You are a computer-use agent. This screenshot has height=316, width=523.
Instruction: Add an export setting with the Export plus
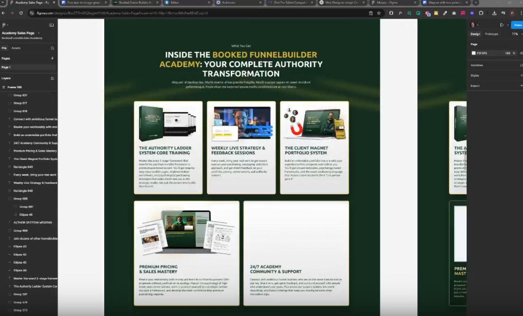521,86
